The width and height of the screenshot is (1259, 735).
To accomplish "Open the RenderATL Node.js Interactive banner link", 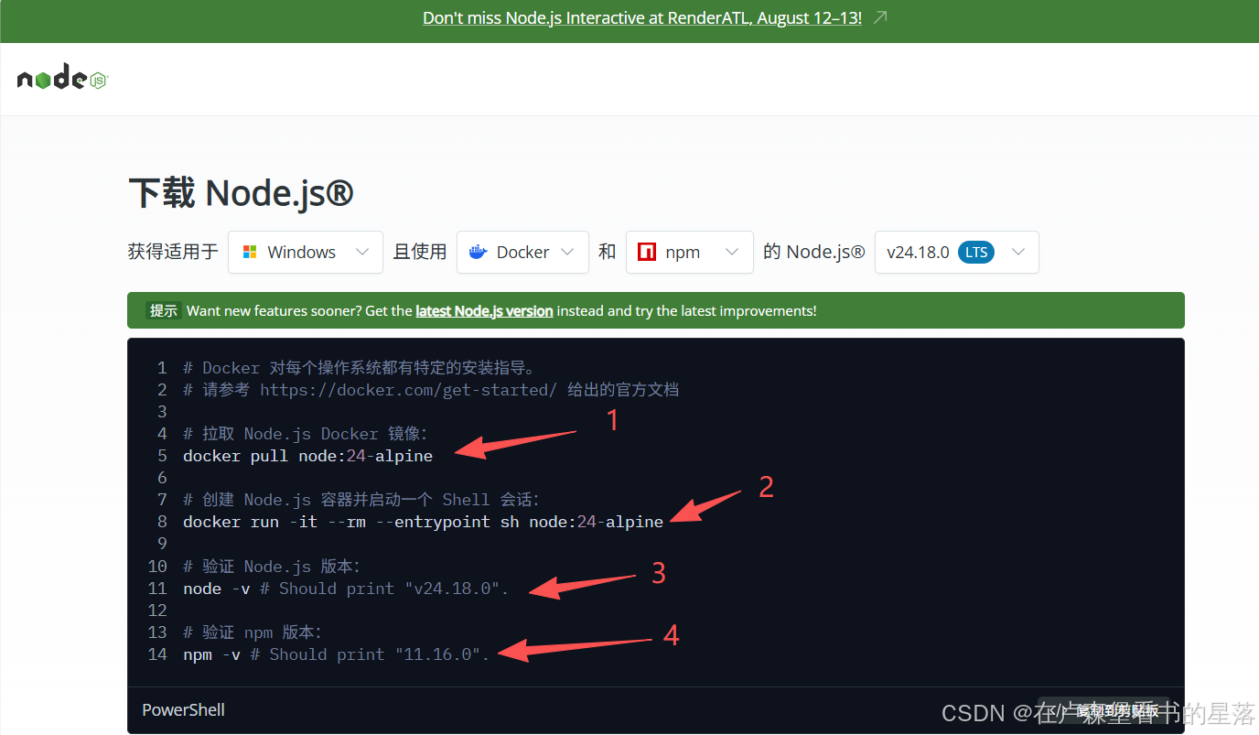I will [x=641, y=17].
